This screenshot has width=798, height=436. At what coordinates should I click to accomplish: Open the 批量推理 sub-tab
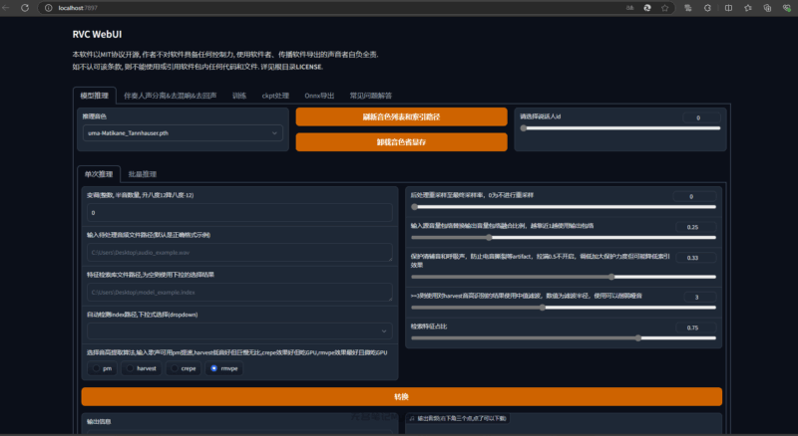(x=142, y=174)
